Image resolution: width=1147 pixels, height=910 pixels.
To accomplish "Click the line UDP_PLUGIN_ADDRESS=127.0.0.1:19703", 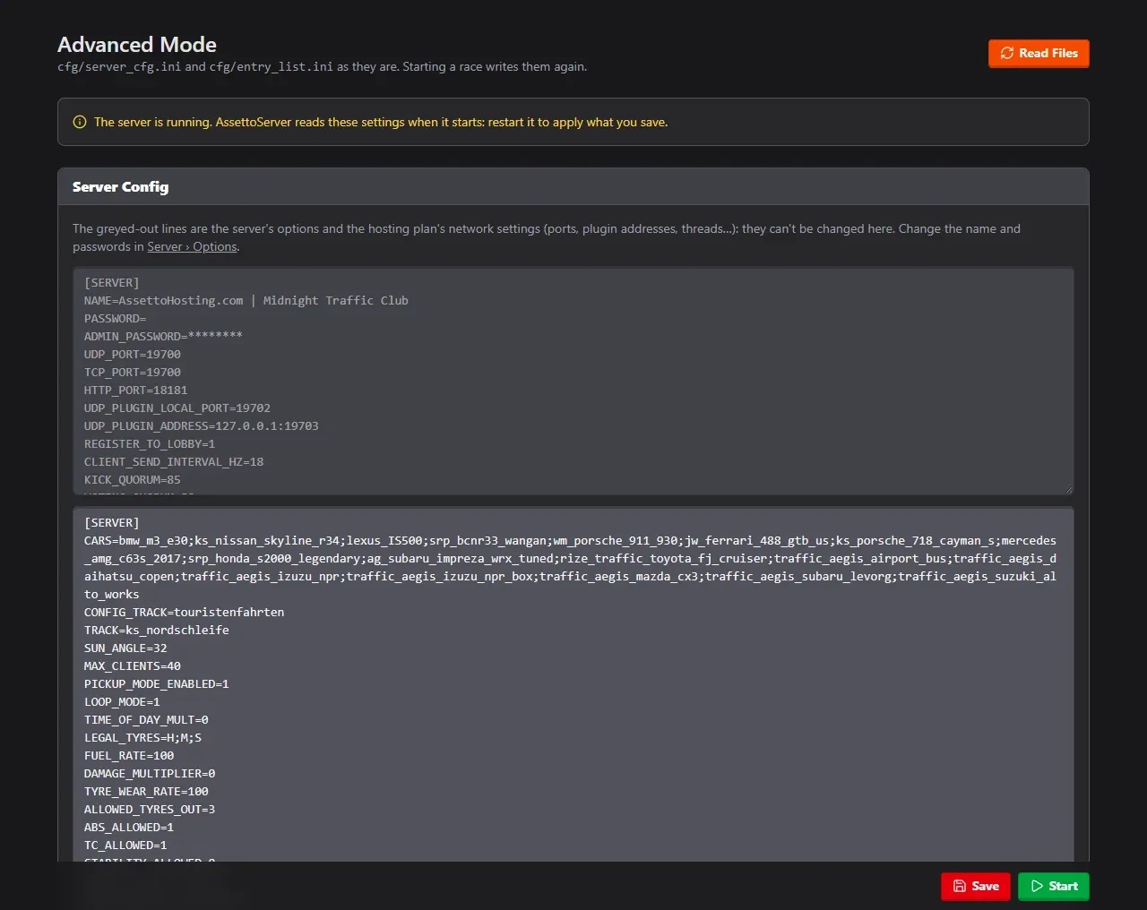I will click(x=202, y=425).
